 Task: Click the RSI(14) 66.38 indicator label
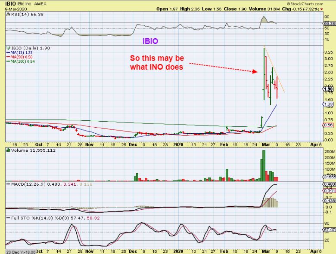coord(27,14)
